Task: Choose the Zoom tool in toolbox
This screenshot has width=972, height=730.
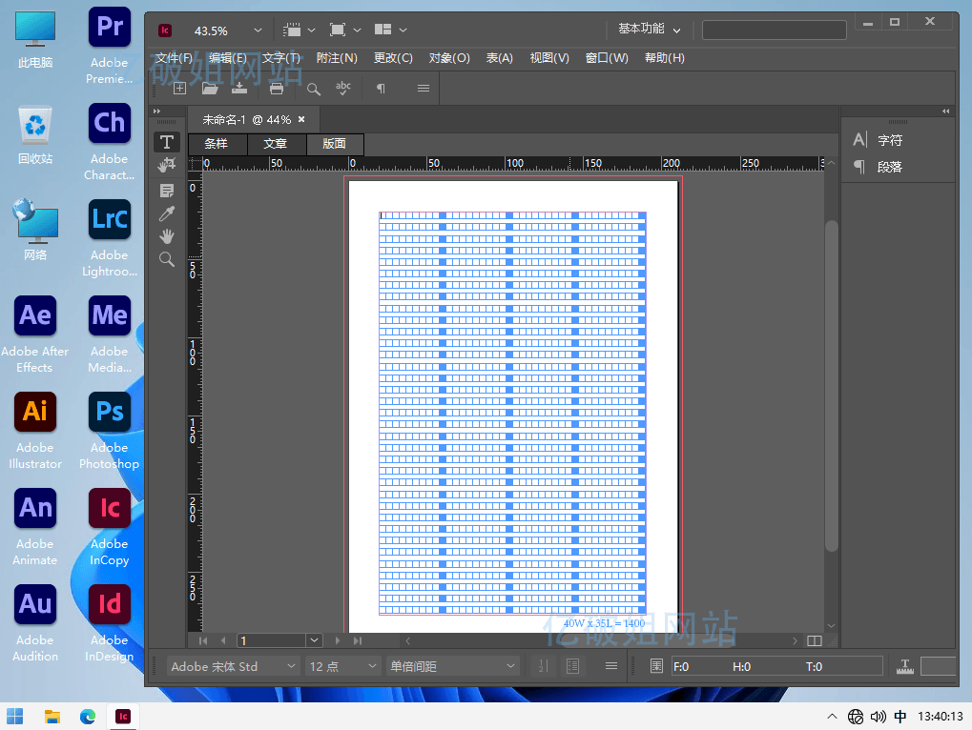Action: point(167,259)
